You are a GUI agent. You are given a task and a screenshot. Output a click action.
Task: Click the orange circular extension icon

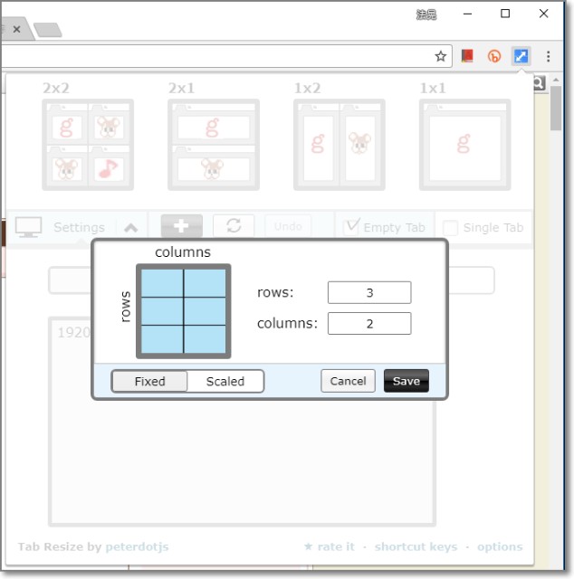coord(494,56)
